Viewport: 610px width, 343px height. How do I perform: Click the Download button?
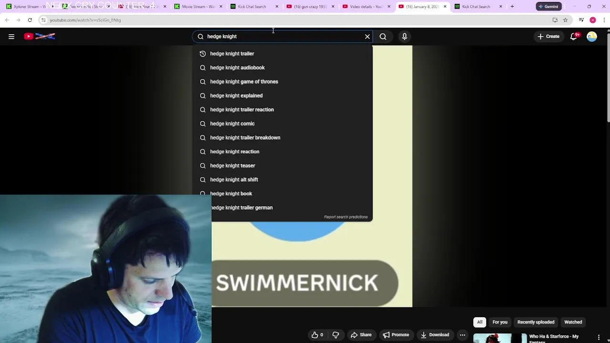[x=435, y=335]
